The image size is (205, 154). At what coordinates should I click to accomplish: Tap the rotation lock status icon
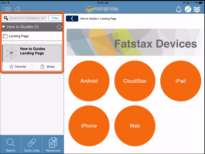pos(184,3)
